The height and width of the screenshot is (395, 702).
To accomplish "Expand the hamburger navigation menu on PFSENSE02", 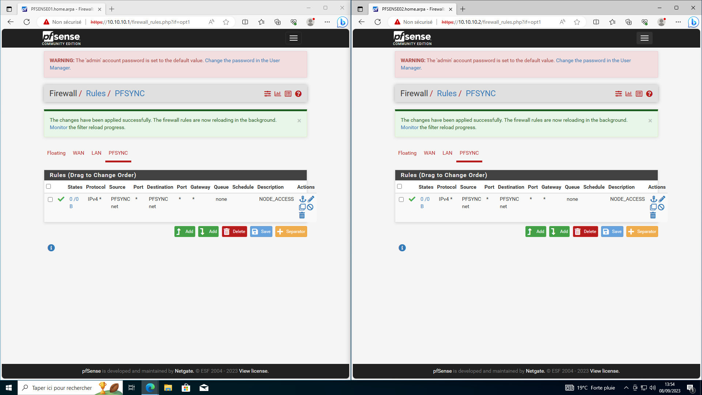I will (644, 38).
